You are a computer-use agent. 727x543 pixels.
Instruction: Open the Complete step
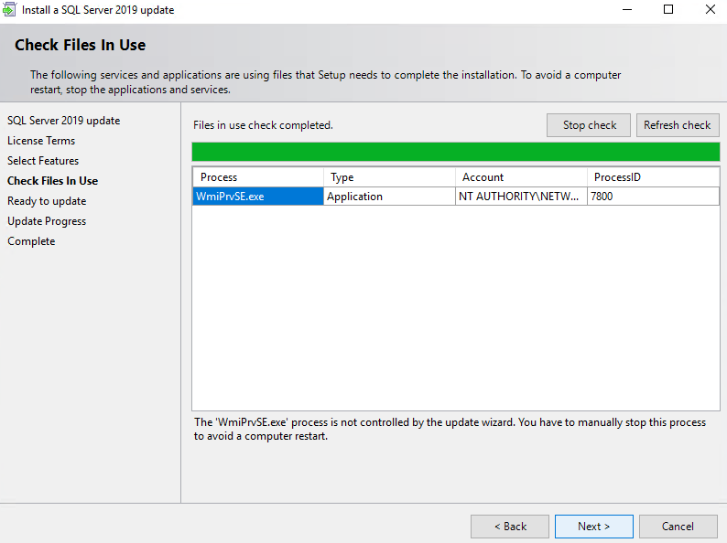[31, 241]
